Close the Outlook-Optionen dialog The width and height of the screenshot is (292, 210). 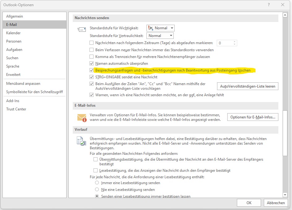point(283,5)
